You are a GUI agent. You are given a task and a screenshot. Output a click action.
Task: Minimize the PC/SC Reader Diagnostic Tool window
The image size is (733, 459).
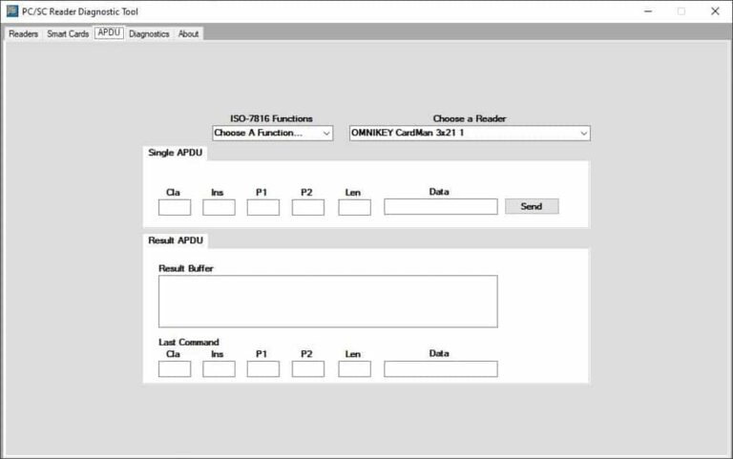click(648, 11)
